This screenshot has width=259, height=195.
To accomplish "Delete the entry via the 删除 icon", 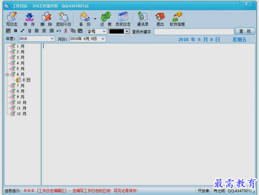I will [46, 19].
